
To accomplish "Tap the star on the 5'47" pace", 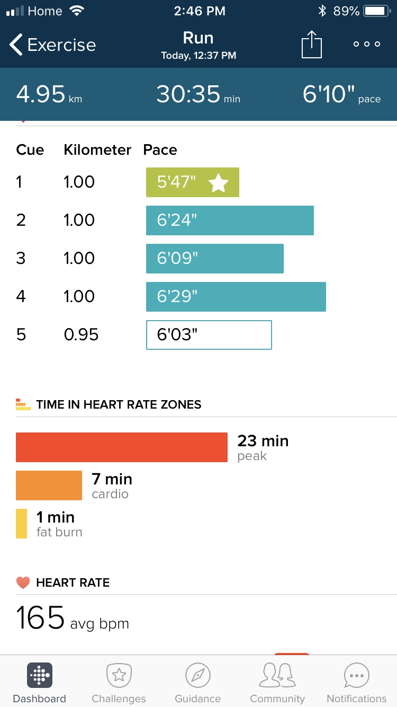I will 218,183.
